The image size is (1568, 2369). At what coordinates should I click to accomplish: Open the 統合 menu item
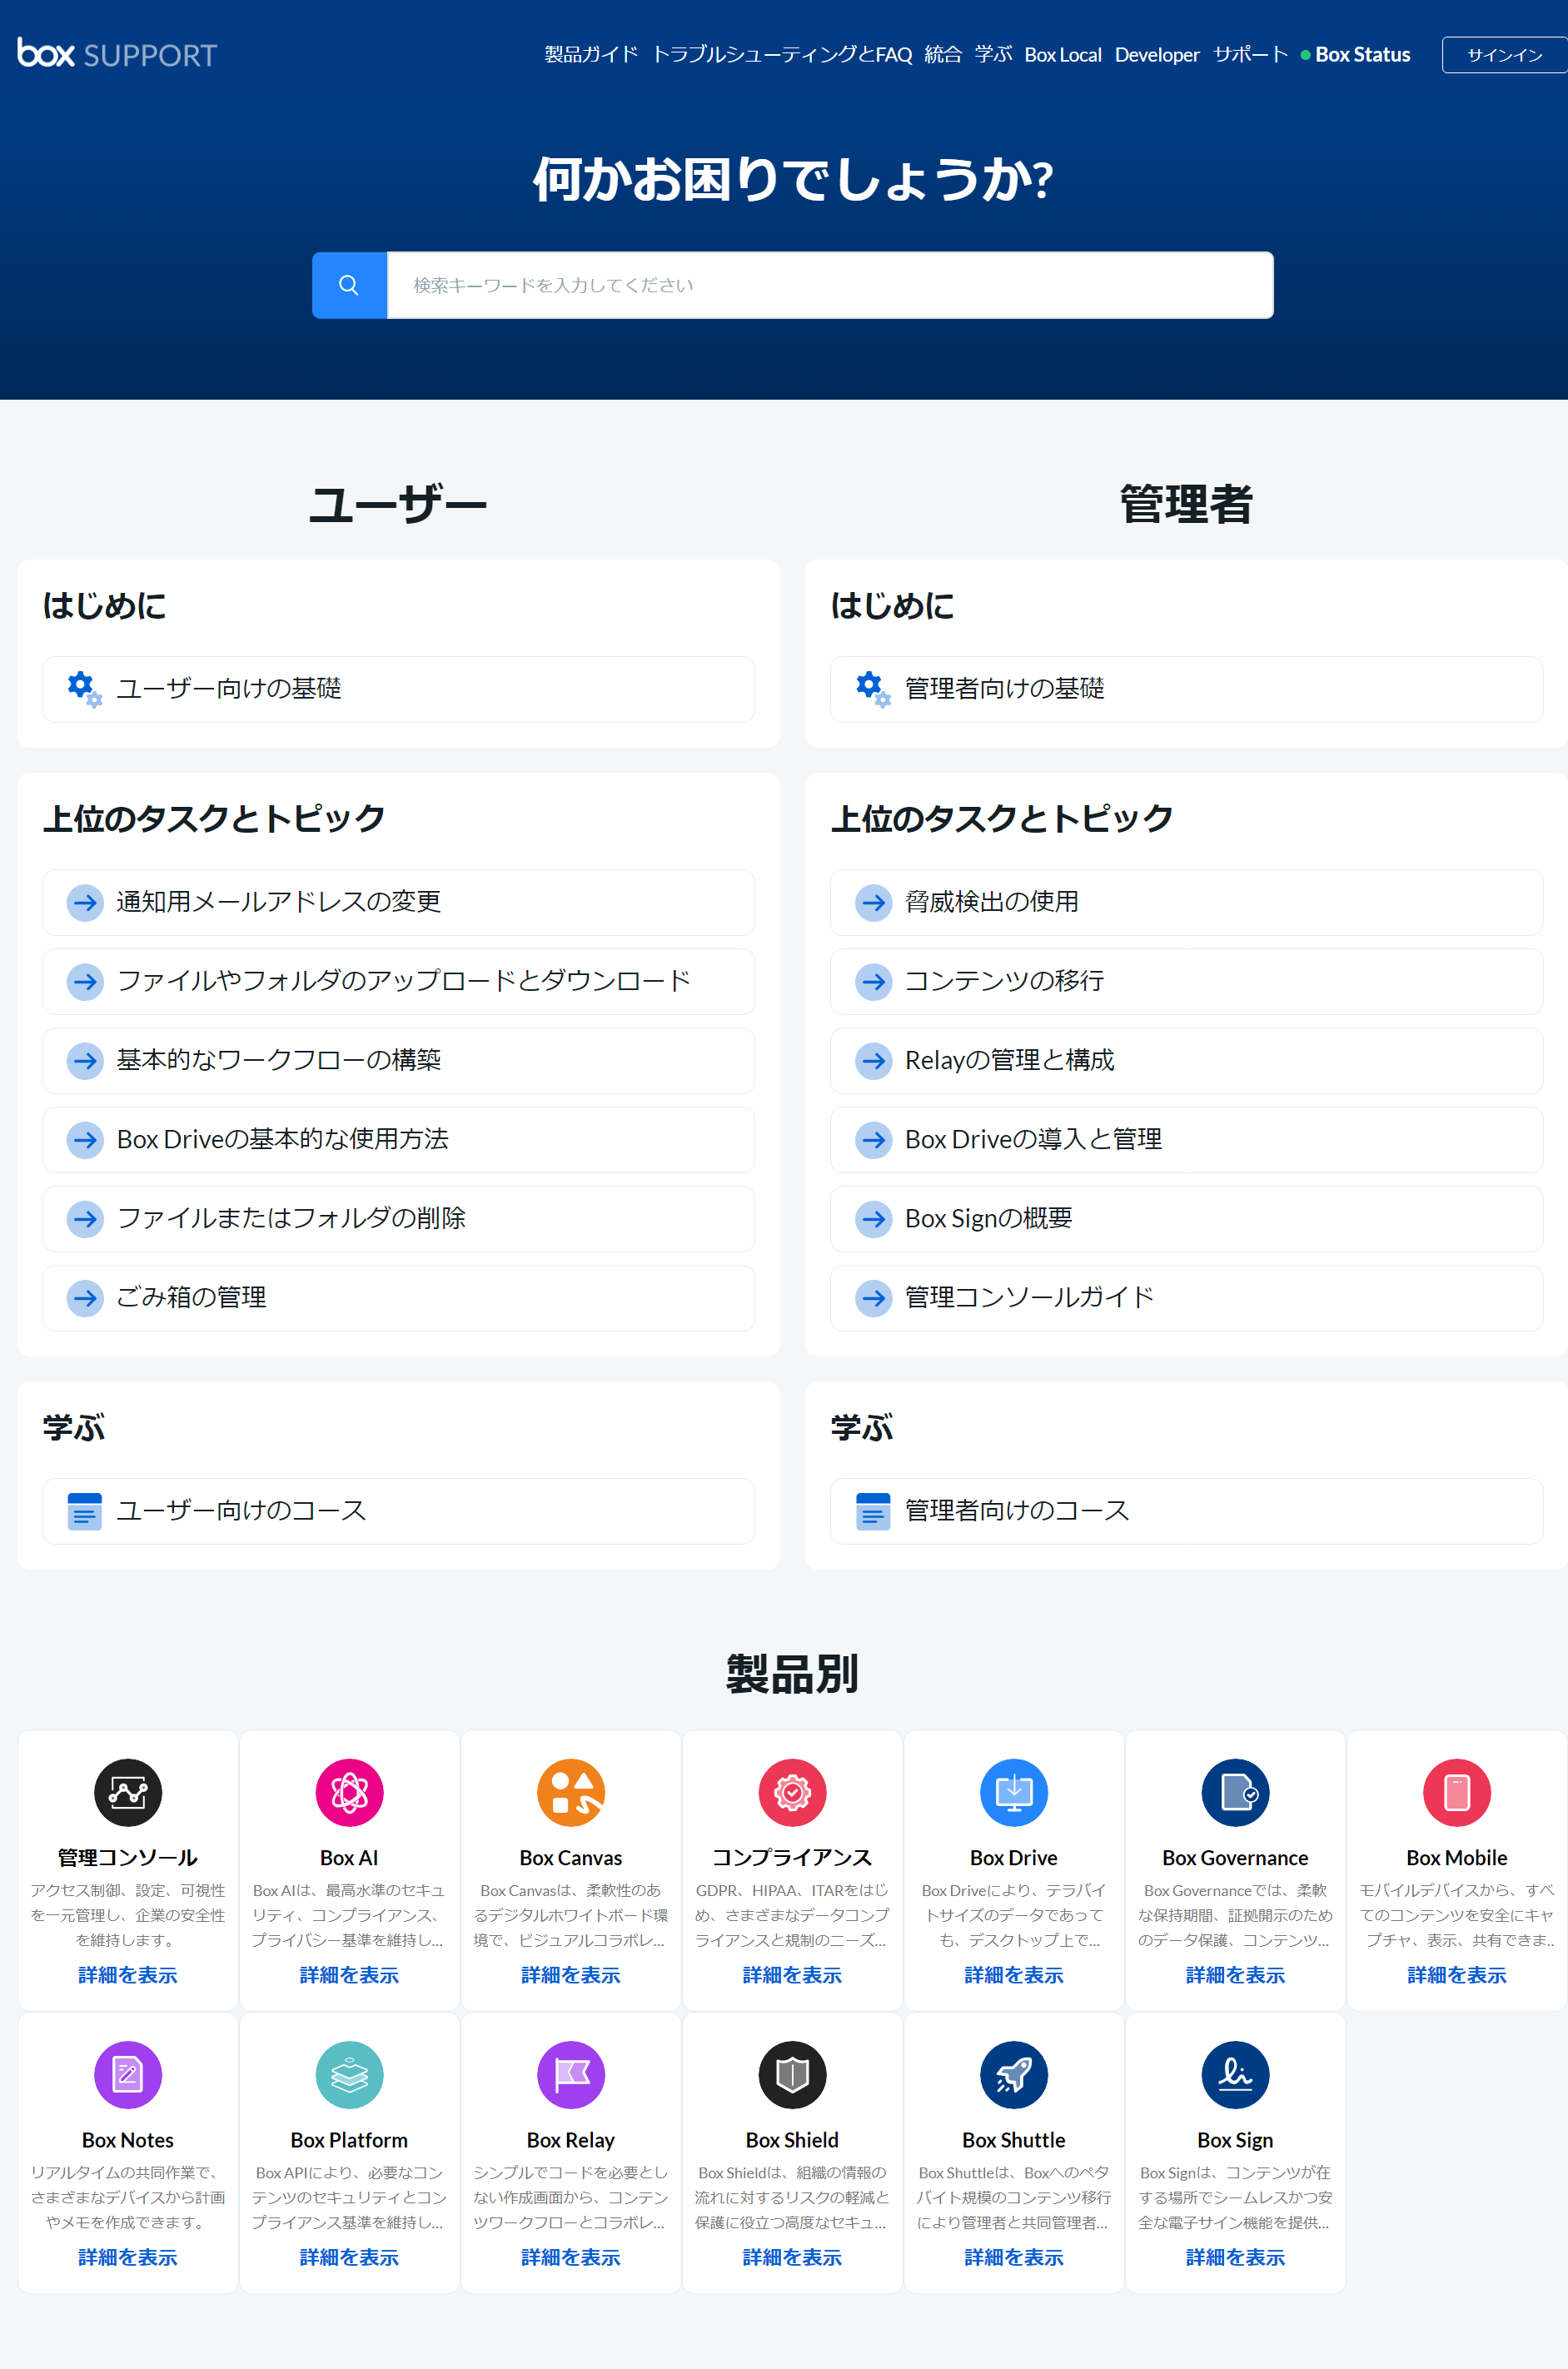click(x=943, y=54)
